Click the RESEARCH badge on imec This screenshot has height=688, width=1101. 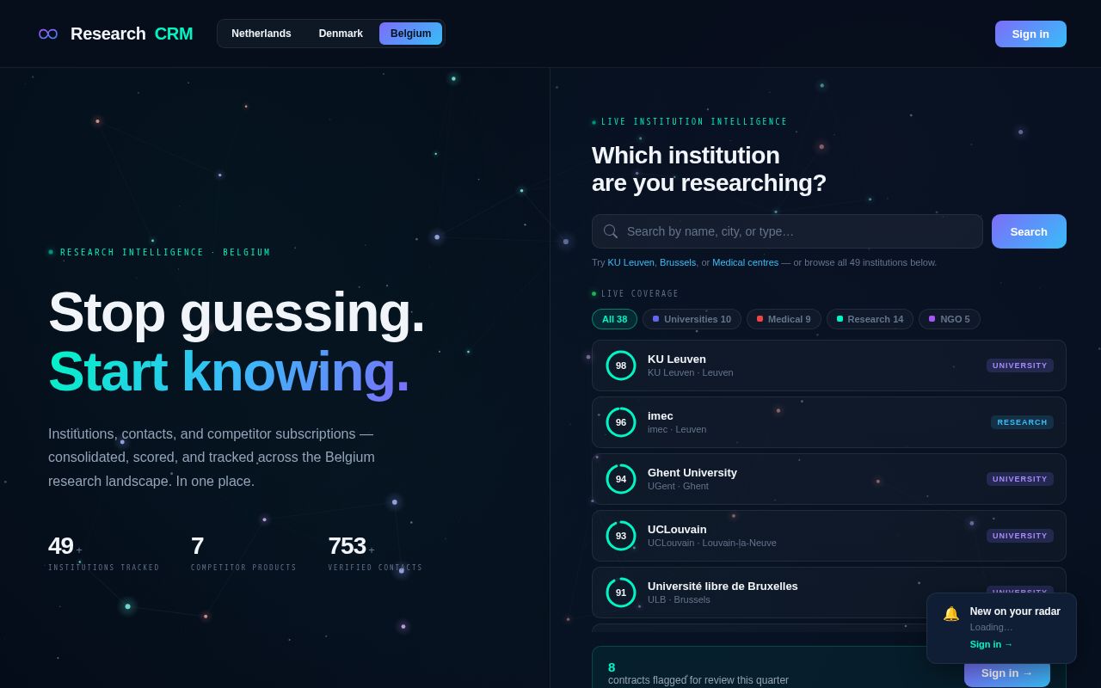1022,422
